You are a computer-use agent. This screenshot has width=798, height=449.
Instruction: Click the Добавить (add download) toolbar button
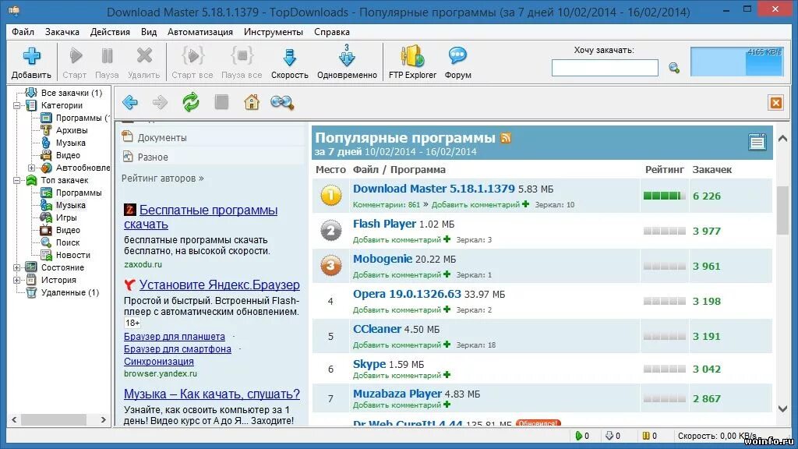(31, 62)
